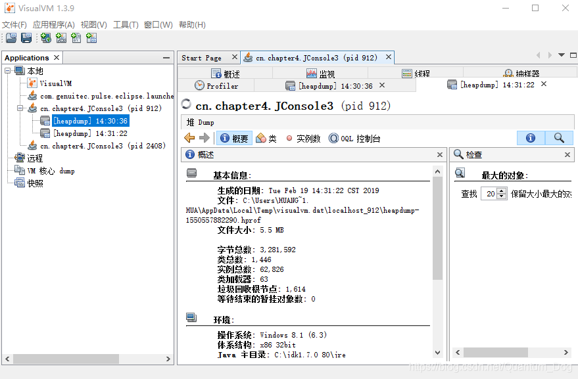Viewport: 578px width, 379px height.
Task: Click the Save toolbar icon
Action: pyautogui.click(x=26, y=38)
